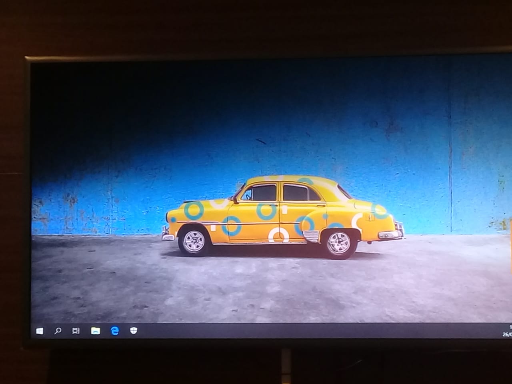Launch Microsoft Edge from the taskbar

[x=115, y=330]
